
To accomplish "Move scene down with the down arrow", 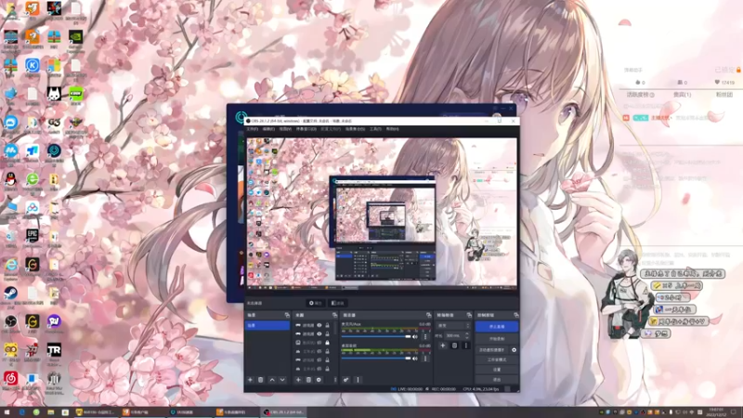I will [x=282, y=380].
